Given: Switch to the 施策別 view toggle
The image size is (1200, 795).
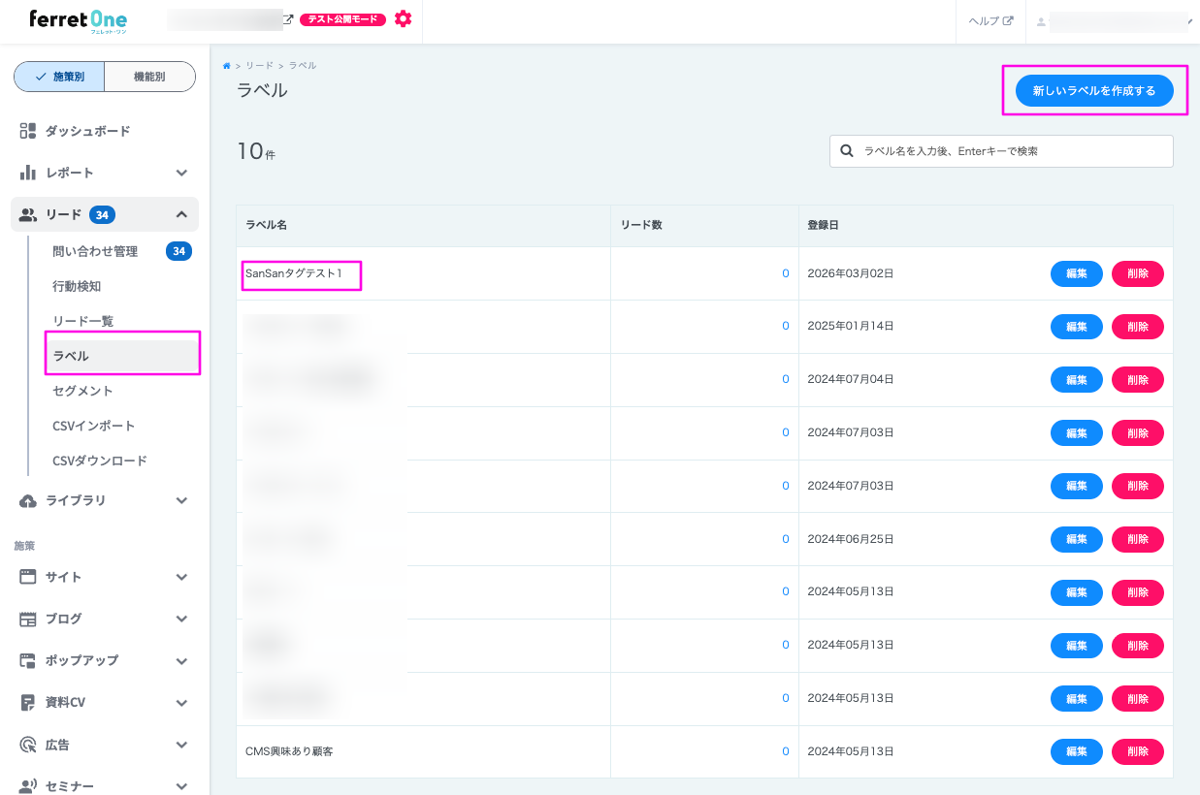Looking at the screenshot, I should (59, 77).
